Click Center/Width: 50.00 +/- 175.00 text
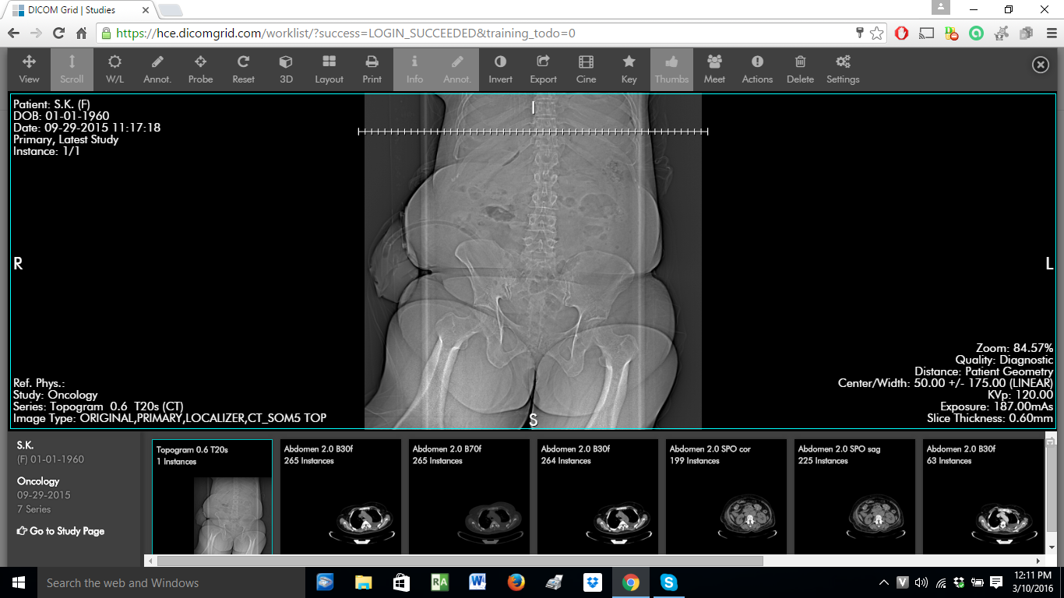Image resolution: width=1064 pixels, height=598 pixels. coord(946,383)
